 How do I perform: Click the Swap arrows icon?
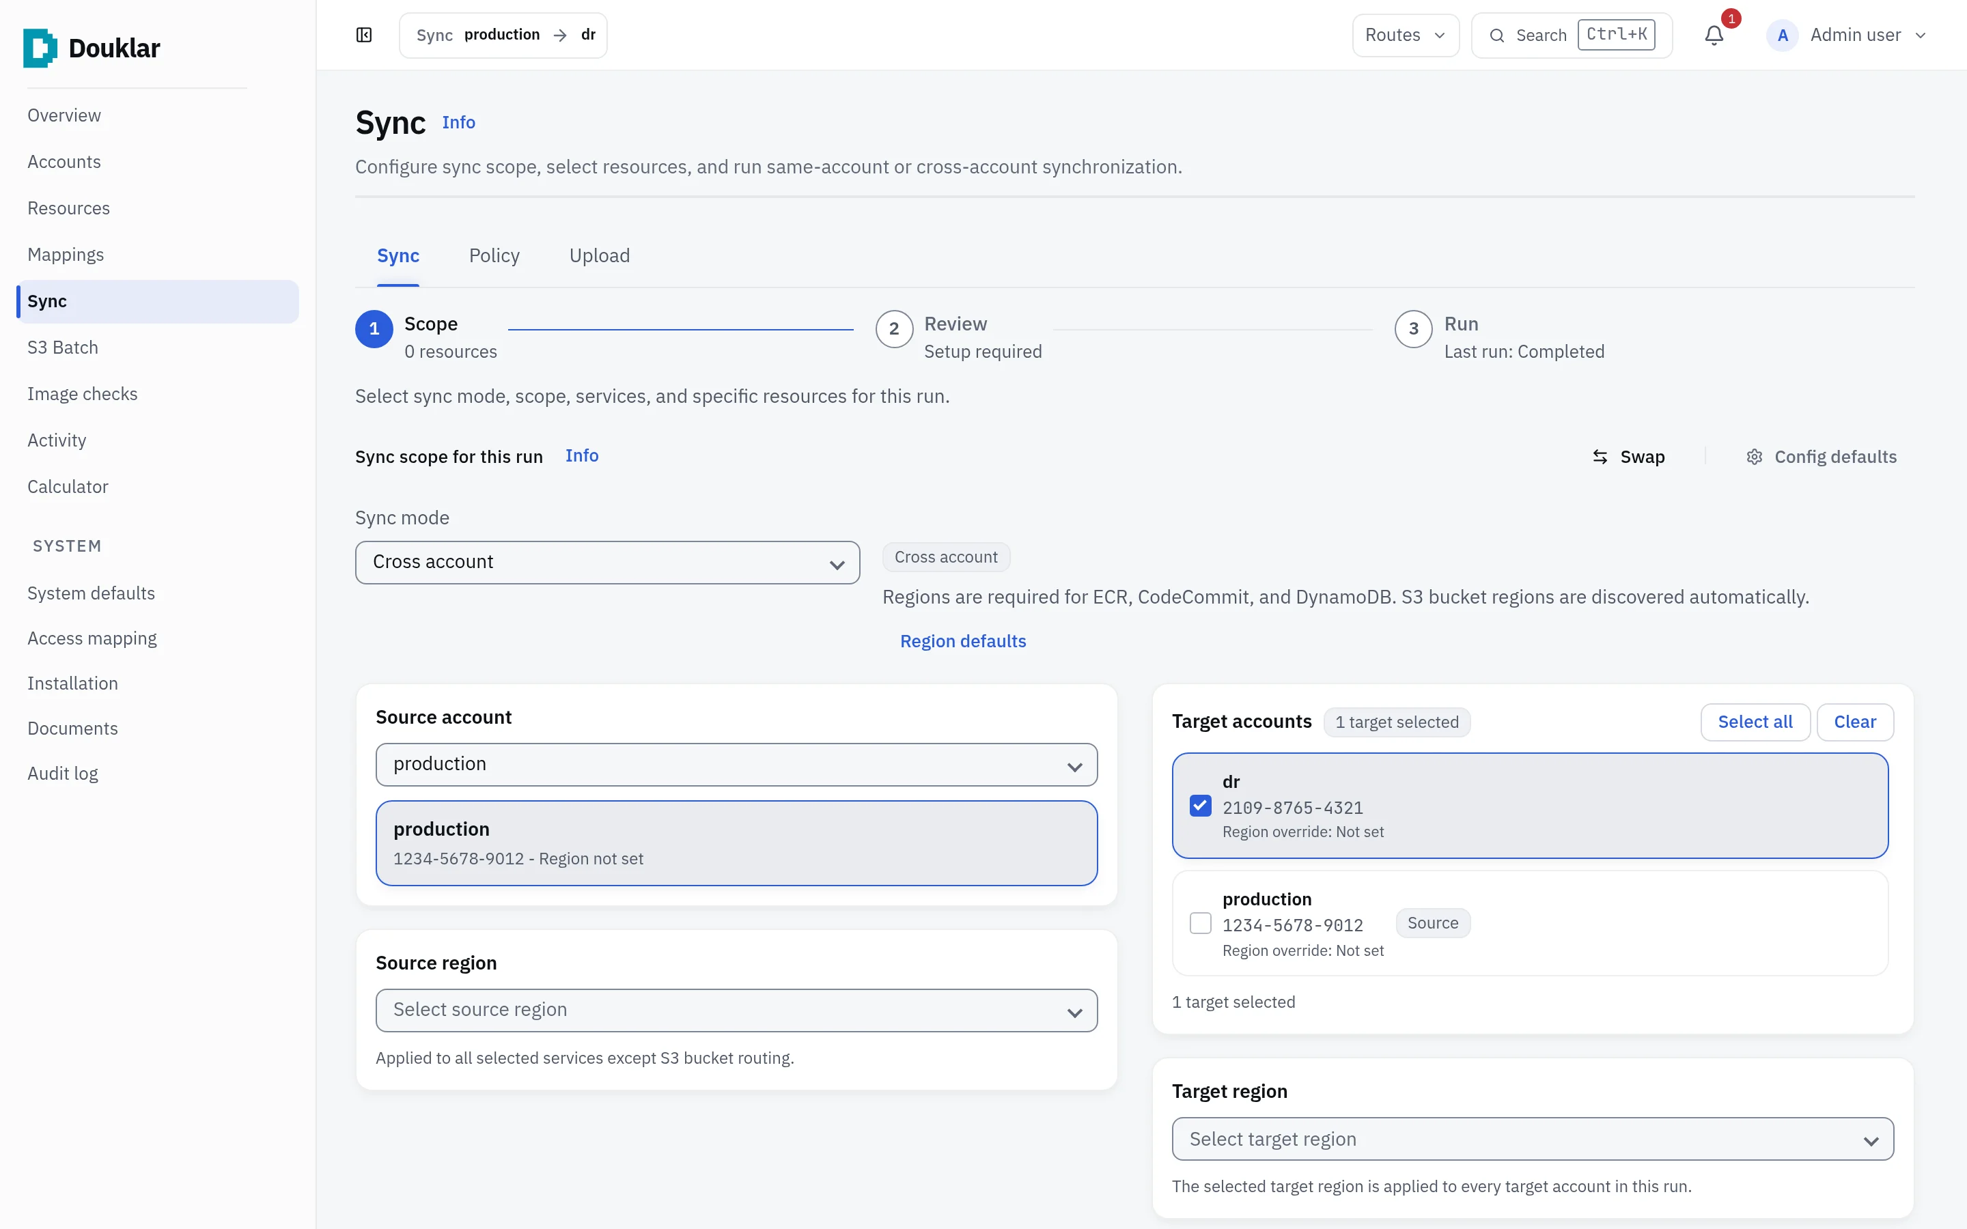(x=1600, y=457)
